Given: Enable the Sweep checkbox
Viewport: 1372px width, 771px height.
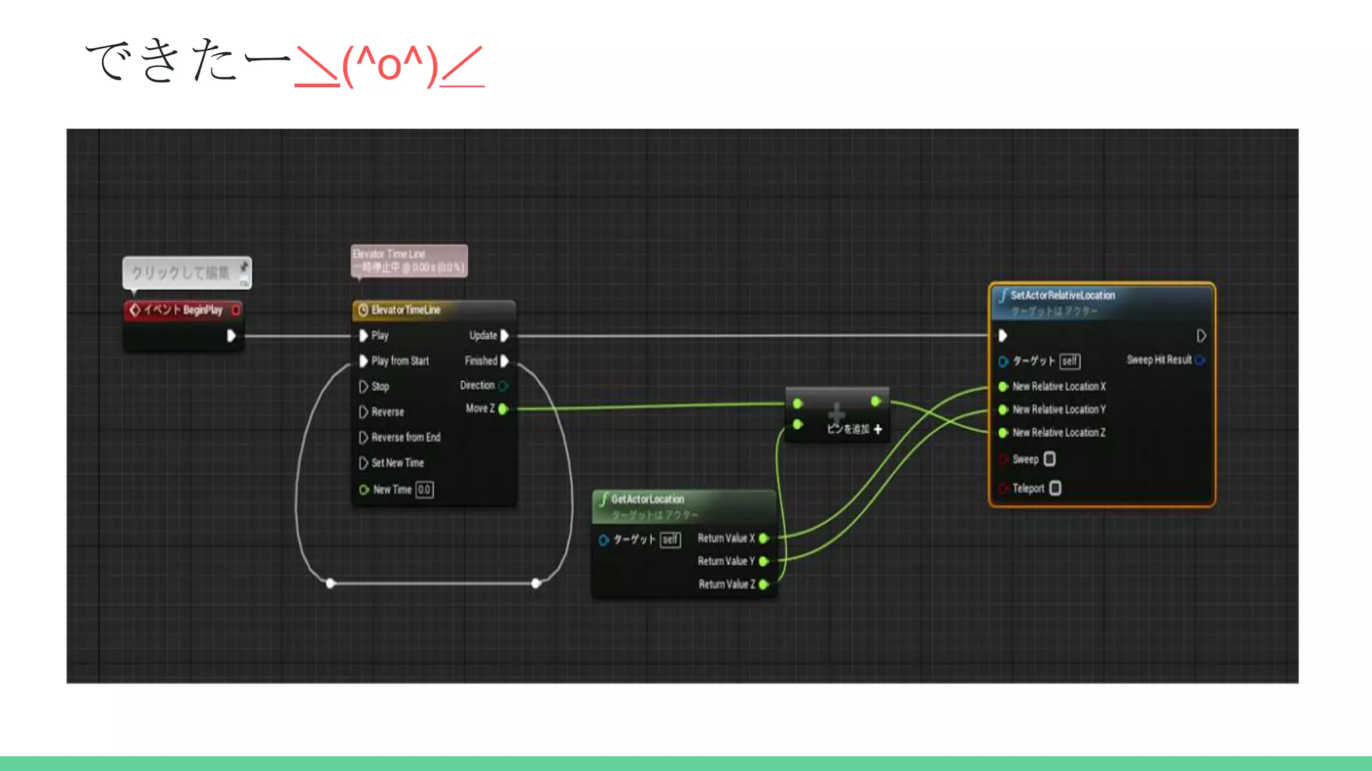Looking at the screenshot, I should [x=1050, y=459].
